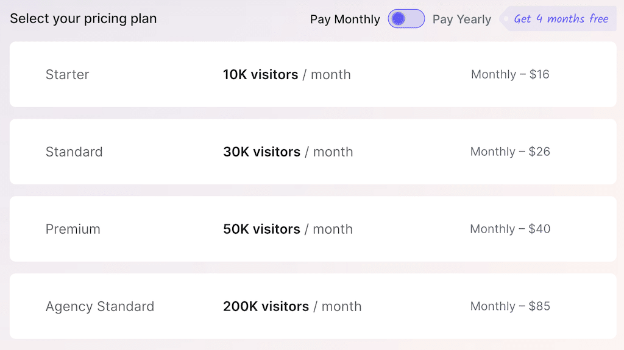Click the Monthly – $26 price

click(510, 152)
